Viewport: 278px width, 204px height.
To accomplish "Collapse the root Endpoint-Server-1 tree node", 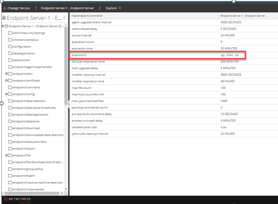I will (x=2, y=26).
